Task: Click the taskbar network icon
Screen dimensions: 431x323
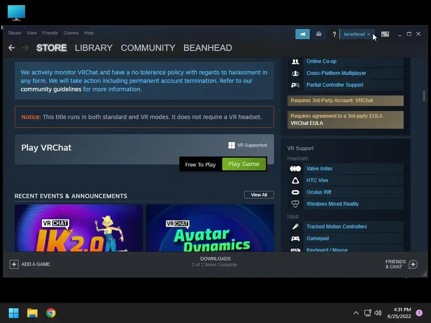Action: (367, 313)
